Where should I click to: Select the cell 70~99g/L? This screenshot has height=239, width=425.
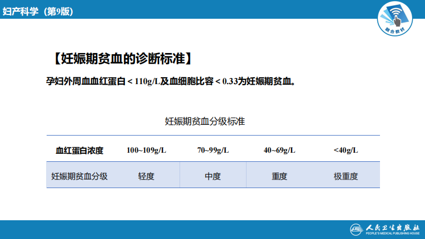coord(213,150)
